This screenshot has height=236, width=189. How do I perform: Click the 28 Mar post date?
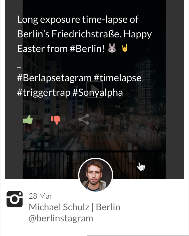[41, 196]
